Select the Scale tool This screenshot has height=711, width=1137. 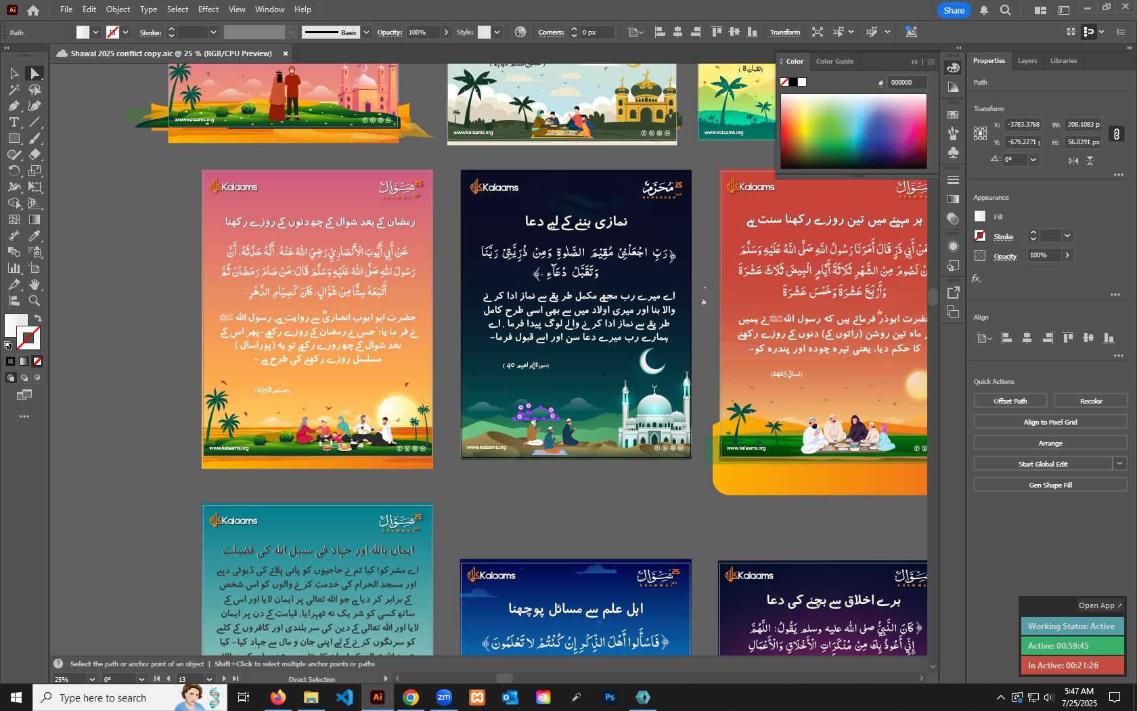point(35,171)
